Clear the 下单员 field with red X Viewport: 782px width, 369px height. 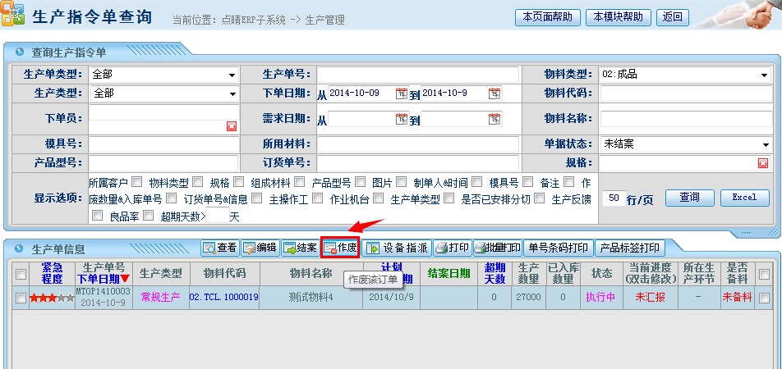(x=232, y=125)
